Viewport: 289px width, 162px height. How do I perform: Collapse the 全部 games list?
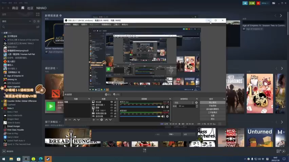coord(2,33)
